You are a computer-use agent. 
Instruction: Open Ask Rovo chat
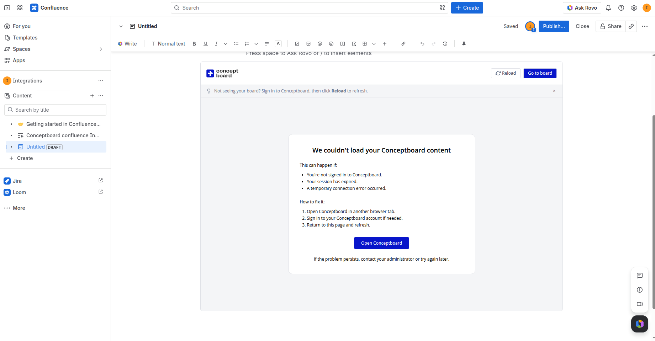[x=582, y=8]
